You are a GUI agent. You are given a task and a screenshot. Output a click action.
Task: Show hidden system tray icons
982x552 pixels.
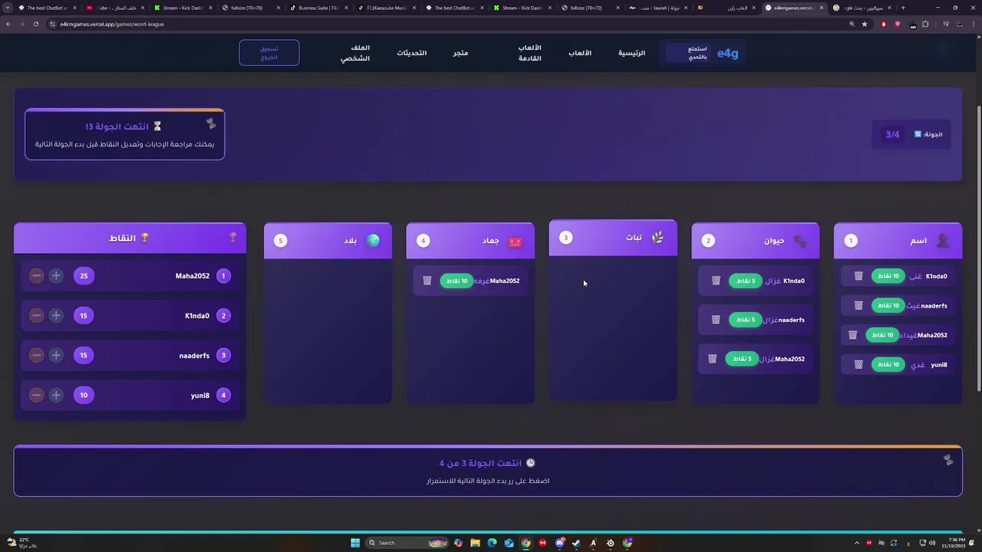[x=858, y=543]
